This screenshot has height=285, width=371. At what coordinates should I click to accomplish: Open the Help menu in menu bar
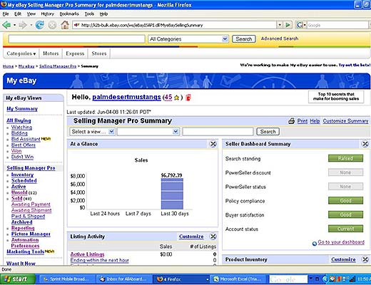(103, 14)
